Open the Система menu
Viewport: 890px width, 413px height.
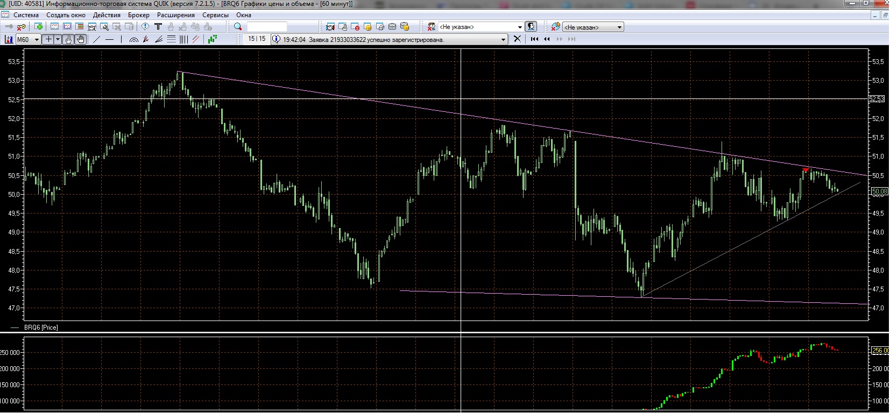26,15
